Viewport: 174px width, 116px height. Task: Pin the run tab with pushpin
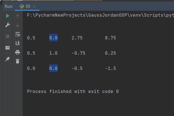click(8, 59)
